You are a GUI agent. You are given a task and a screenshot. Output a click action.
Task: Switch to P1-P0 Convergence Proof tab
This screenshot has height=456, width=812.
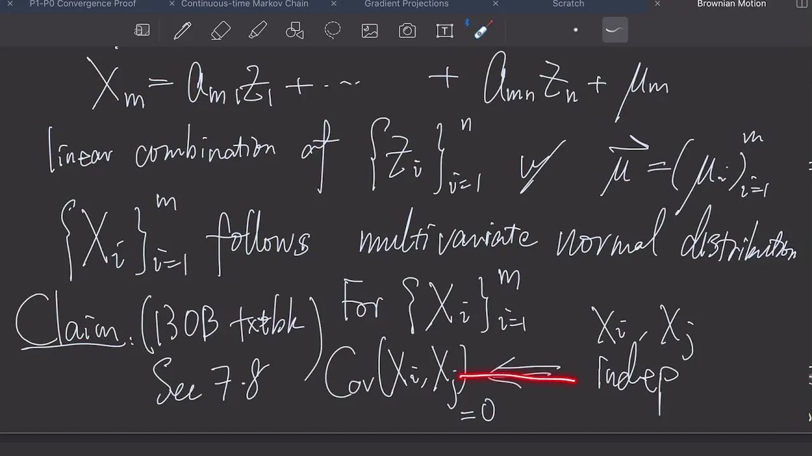tap(82, 4)
